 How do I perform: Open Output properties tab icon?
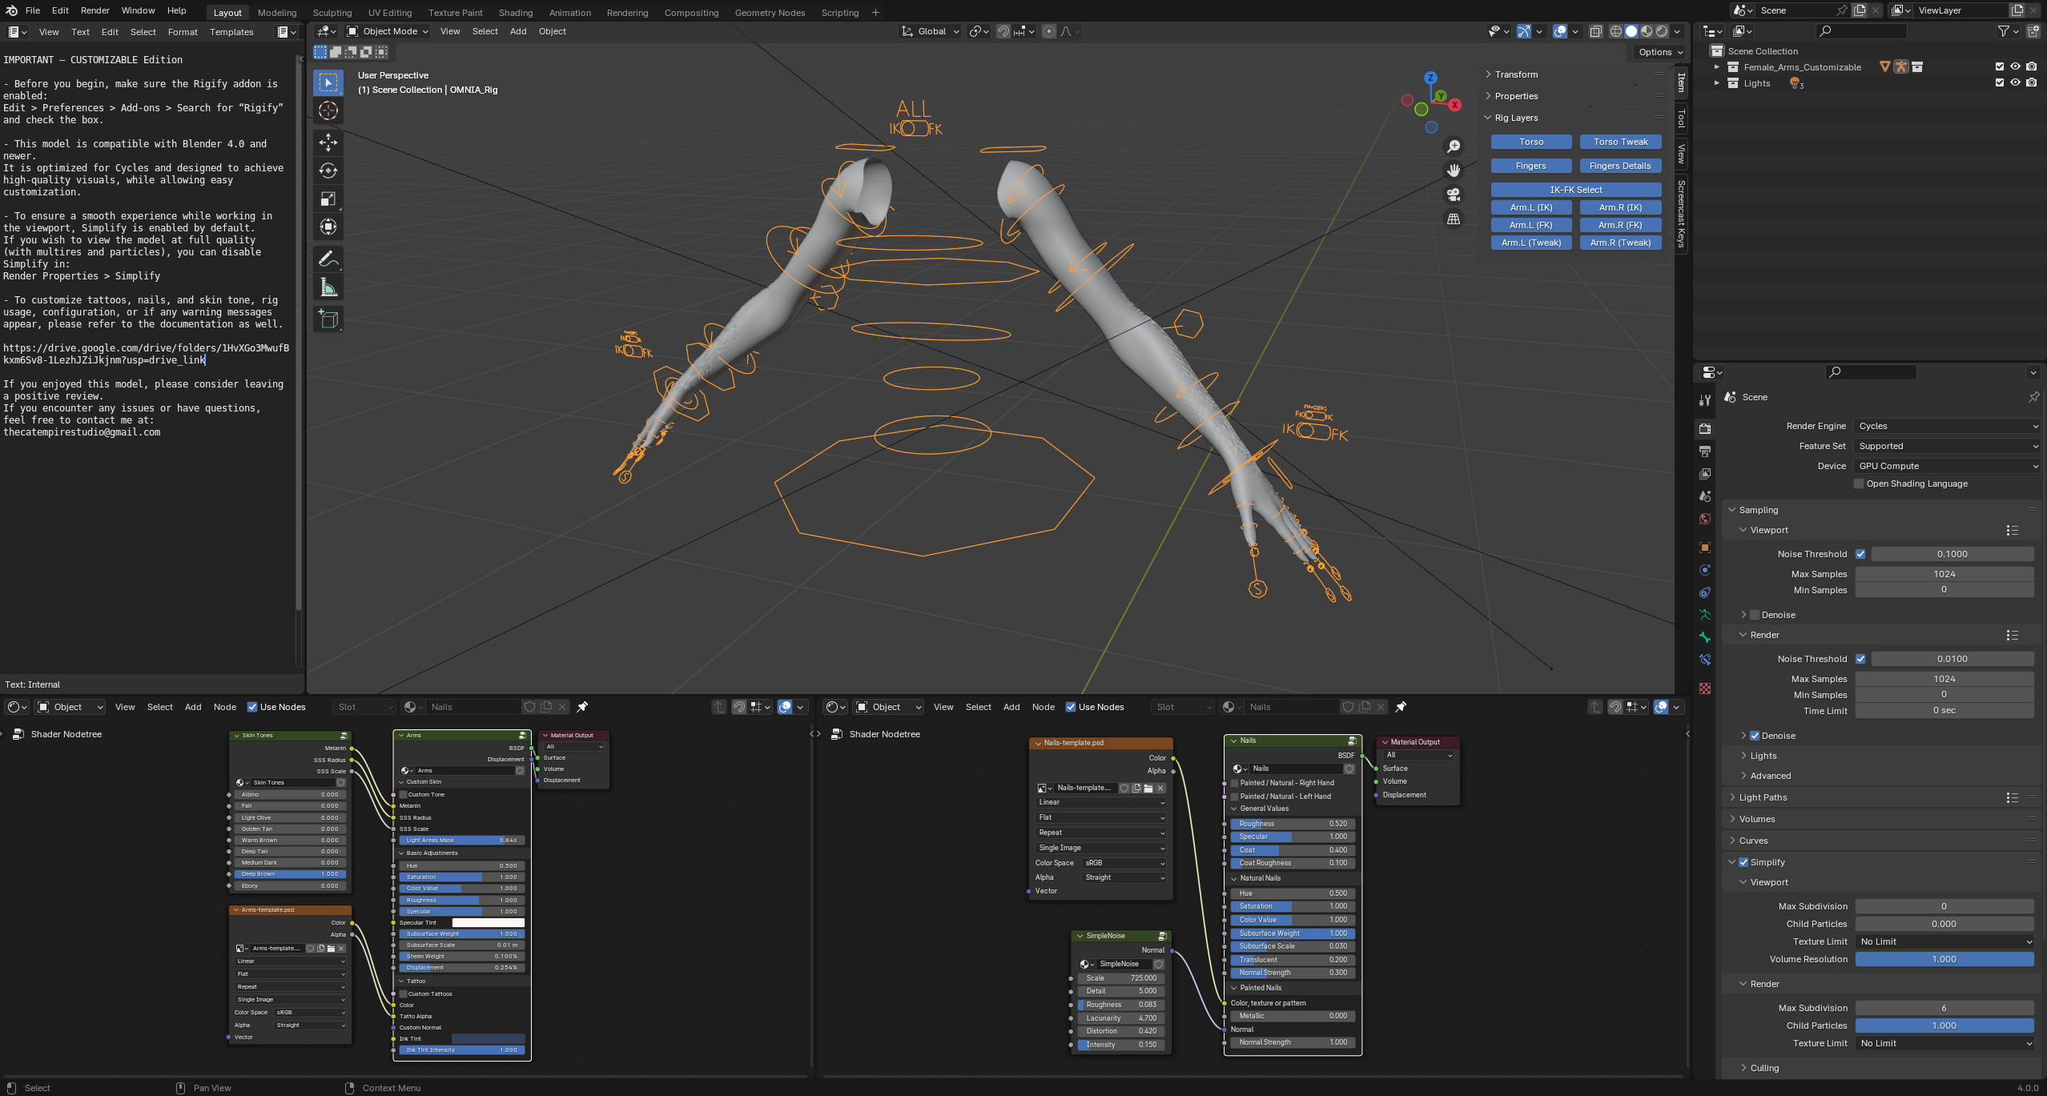[1705, 452]
